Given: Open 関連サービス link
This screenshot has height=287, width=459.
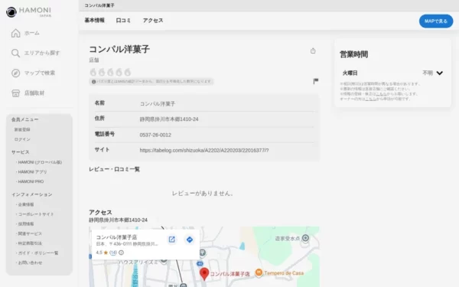Looking at the screenshot, I should tap(30, 233).
